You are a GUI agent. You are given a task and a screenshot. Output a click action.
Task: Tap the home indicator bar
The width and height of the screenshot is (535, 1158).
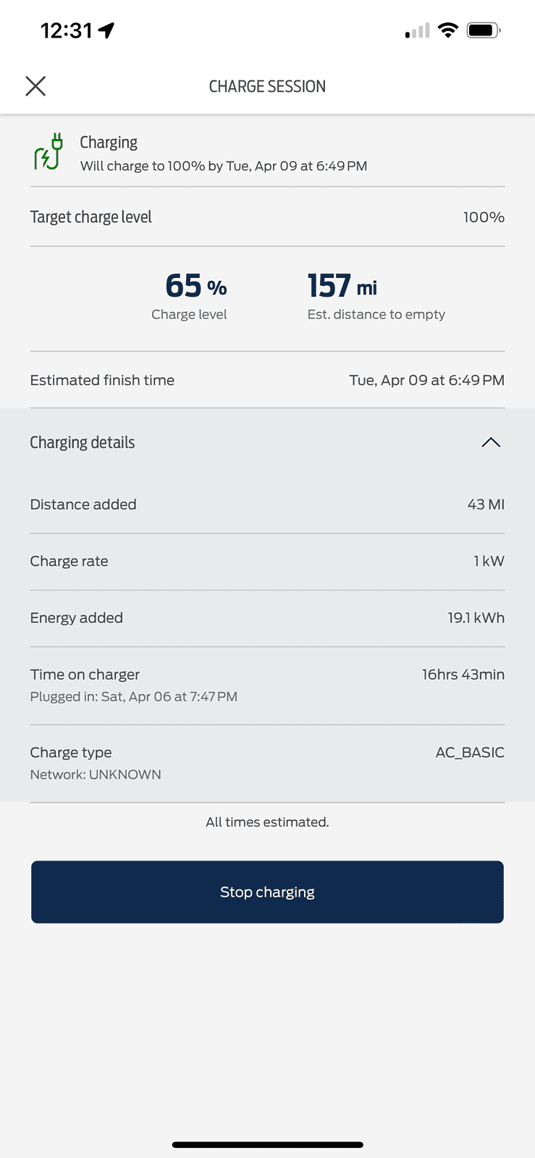point(267,1145)
